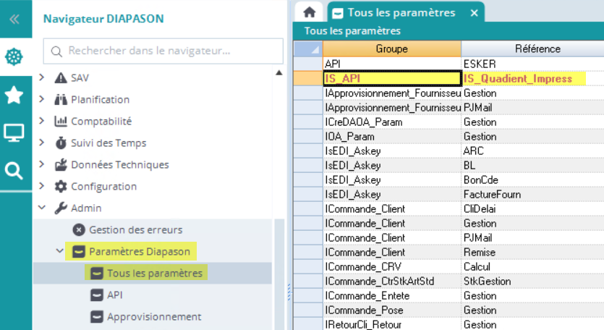Click the Admin wrench icon
Image resolution: width=604 pixels, height=330 pixels.
(x=61, y=208)
